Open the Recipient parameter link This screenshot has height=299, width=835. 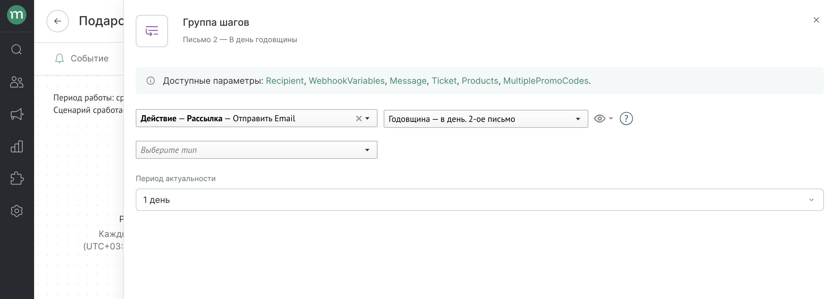(x=285, y=81)
